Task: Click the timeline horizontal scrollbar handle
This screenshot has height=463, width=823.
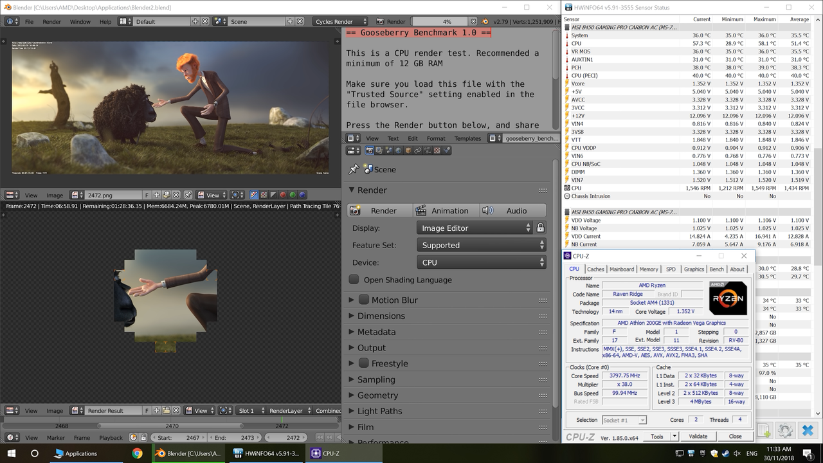Action: (x=170, y=426)
